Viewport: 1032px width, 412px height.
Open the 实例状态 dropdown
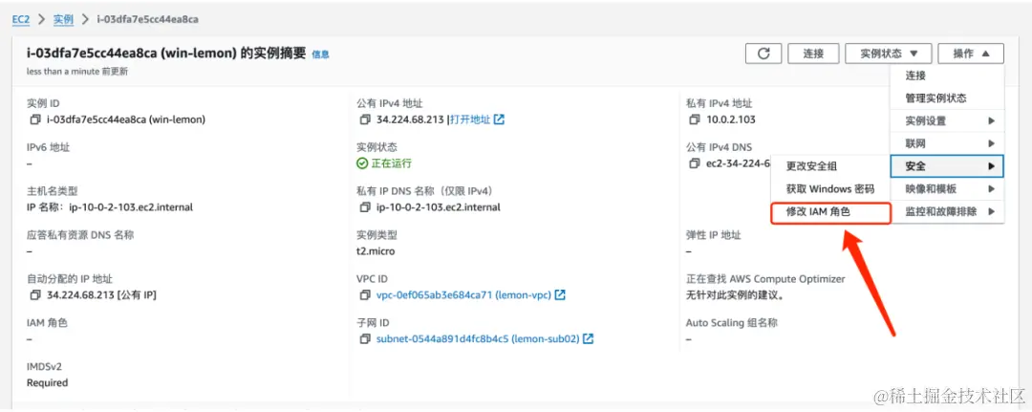[889, 54]
